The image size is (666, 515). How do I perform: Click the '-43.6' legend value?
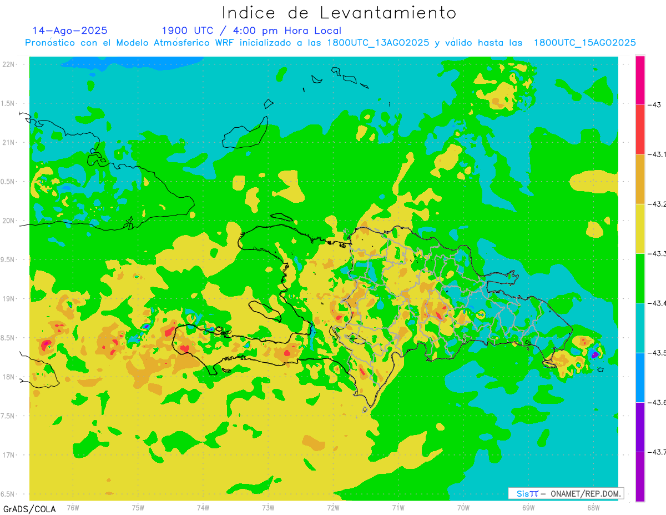tap(657, 402)
